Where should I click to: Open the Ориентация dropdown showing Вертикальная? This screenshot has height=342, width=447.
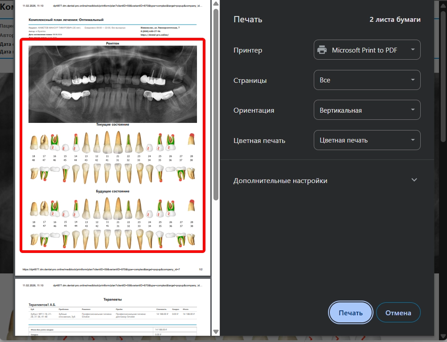[x=367, y=110]
